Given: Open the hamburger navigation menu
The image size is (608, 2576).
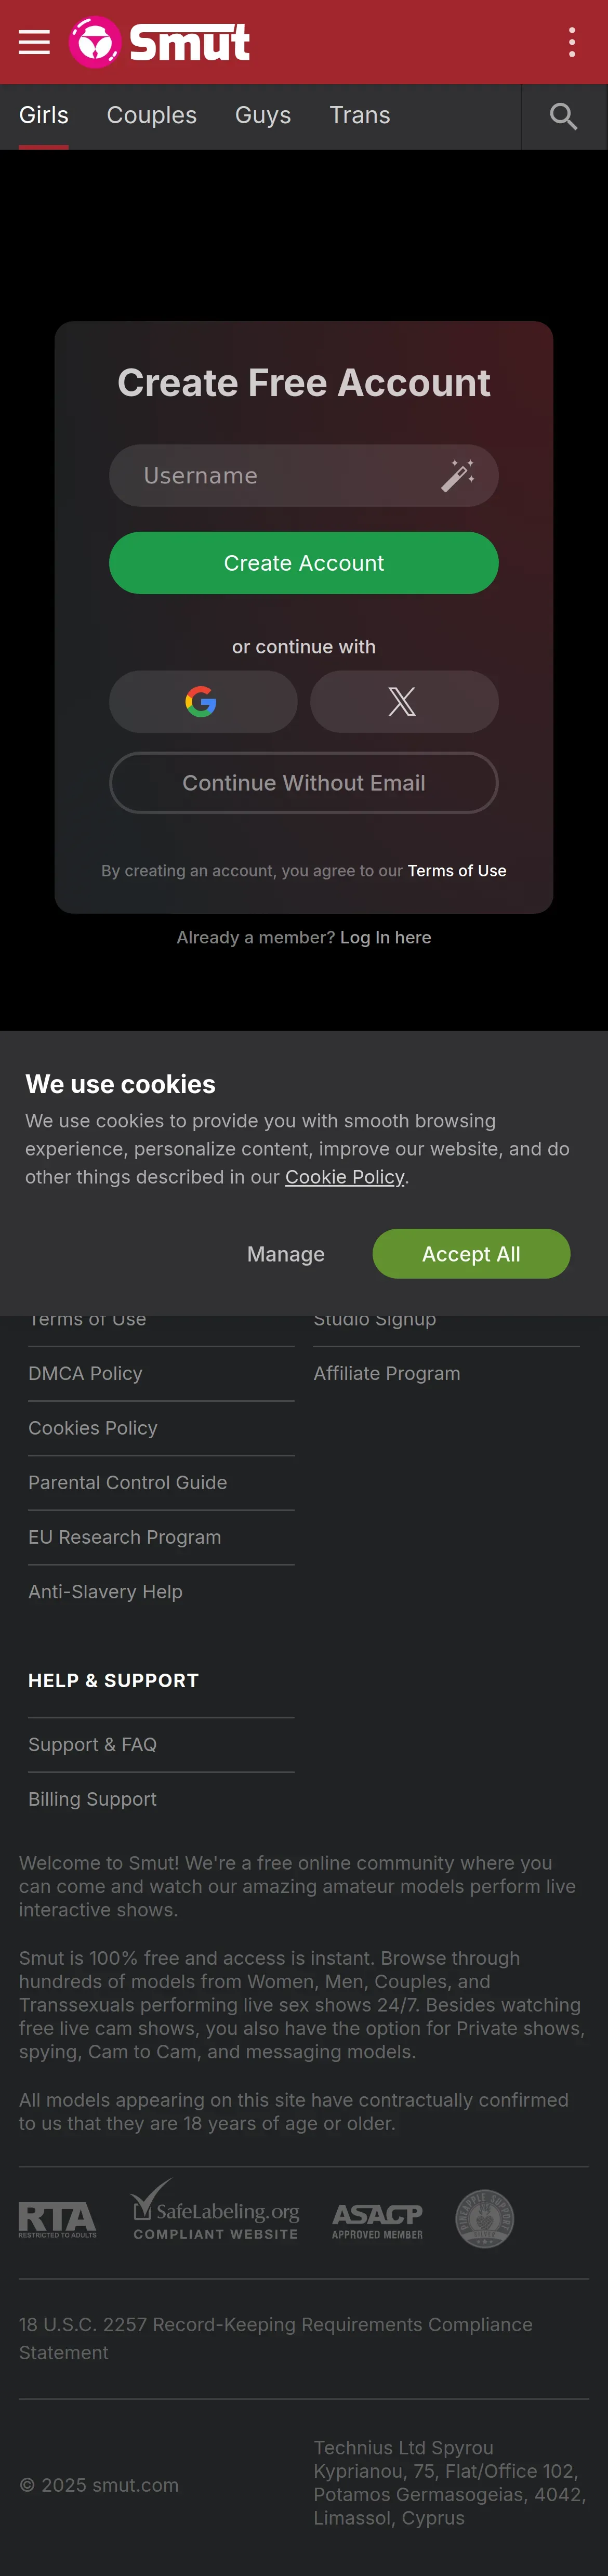Looking at the screenshot, I should pyautogui.click(x=34, y=42).
